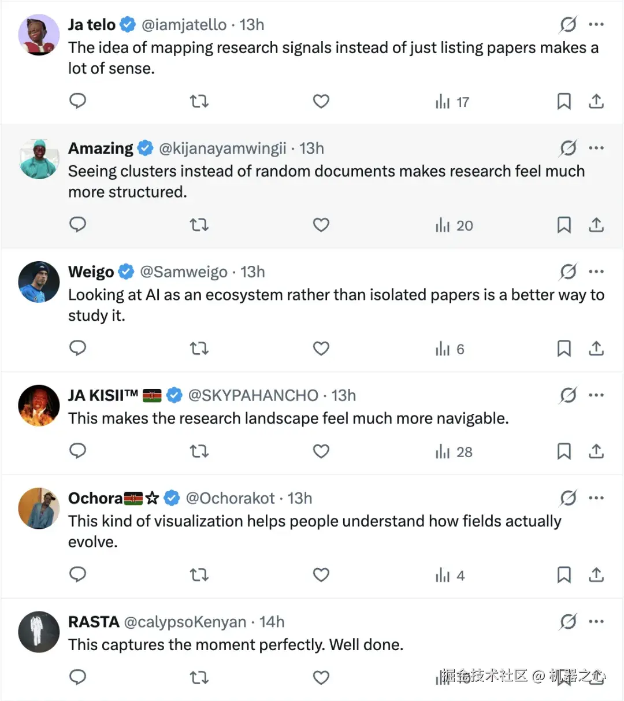This screenshot has width=624, height=701.
Task: Share JA KISII's tweet
Action: click(596, 451)
